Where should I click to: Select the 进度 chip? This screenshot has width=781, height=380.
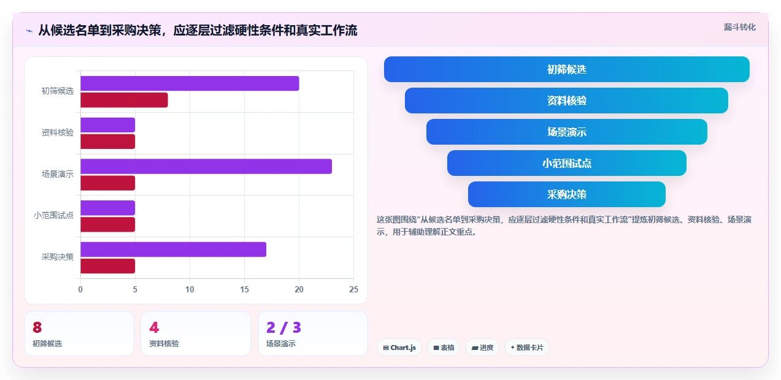[482, 348]
